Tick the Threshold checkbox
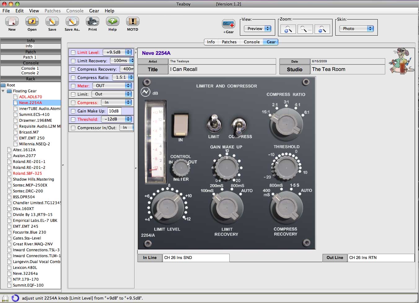Viewport: 419px width, 303px height. pyautogui.click(x=73, y=120)
